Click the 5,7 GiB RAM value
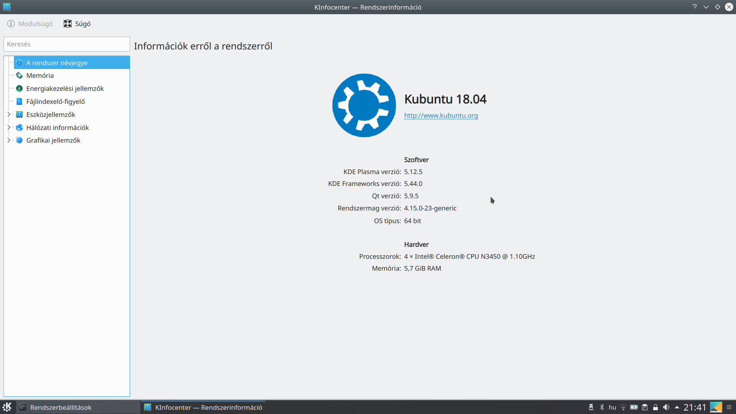This screenshot has width=736, height=414. click(x=422, y=268)
